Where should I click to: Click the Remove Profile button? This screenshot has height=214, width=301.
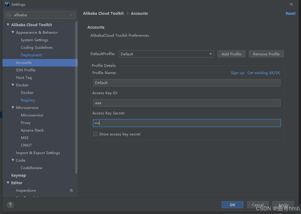pos(266,54)
